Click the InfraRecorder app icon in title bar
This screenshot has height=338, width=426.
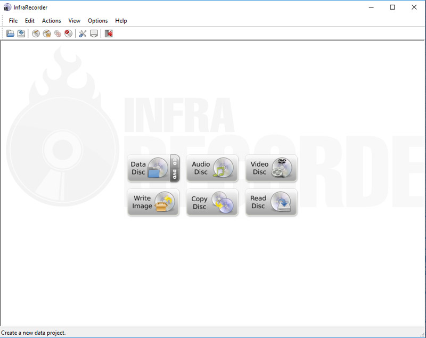[7, 7]
